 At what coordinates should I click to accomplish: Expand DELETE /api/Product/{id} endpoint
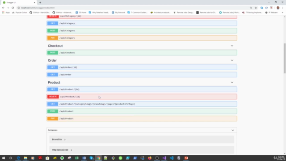click(142, 97)
